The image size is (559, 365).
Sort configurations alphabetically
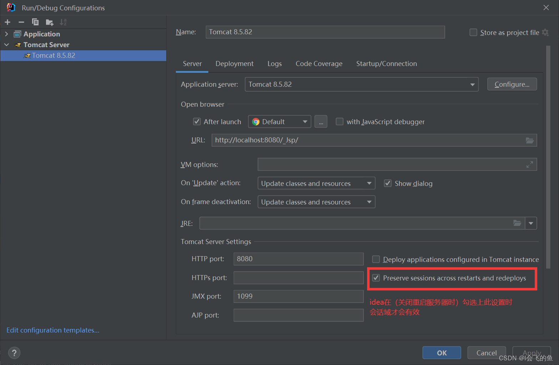63,22
